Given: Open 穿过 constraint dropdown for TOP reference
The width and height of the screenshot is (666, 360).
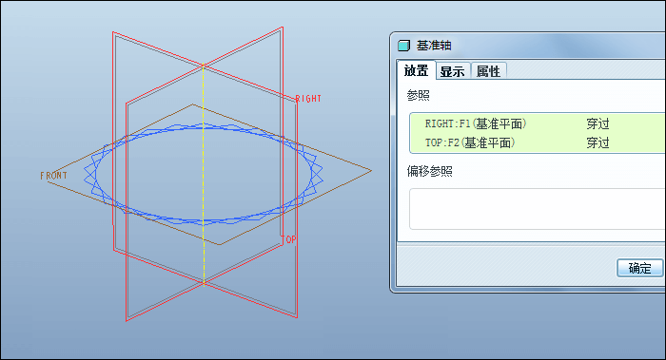Looking at the screenshot, I should pyautogui.click(x=598, y=142).
